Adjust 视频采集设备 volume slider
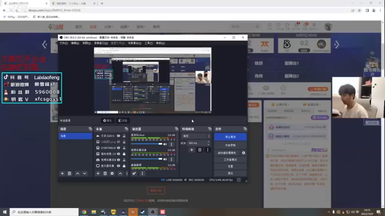 [147, 159]
